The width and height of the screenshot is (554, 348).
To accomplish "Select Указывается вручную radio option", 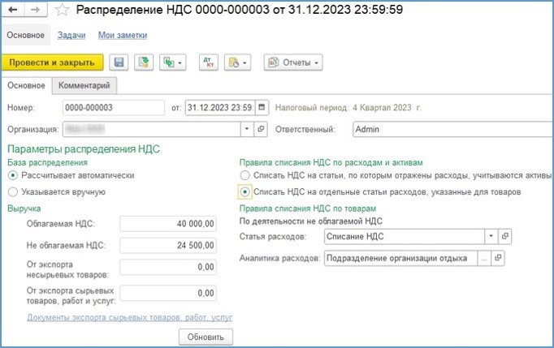I will (13, 192).
